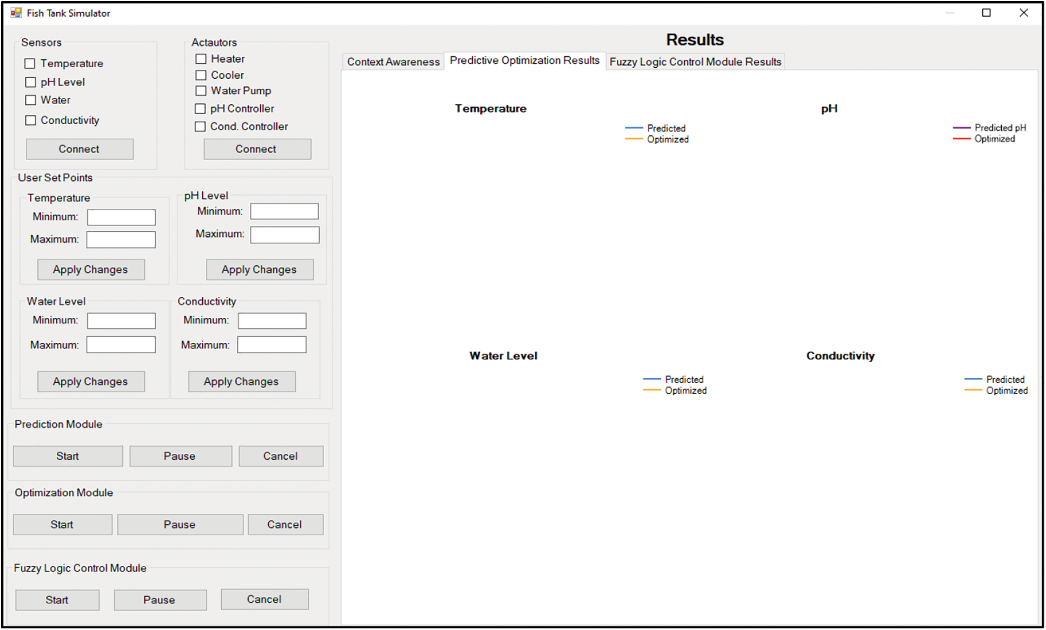Pause the Optimization Module
Viewport: 1046px width, 630px height.
click(179, 524)
